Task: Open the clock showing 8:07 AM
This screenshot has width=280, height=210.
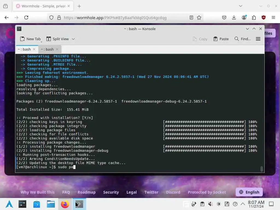Action: tap(256, 204)
